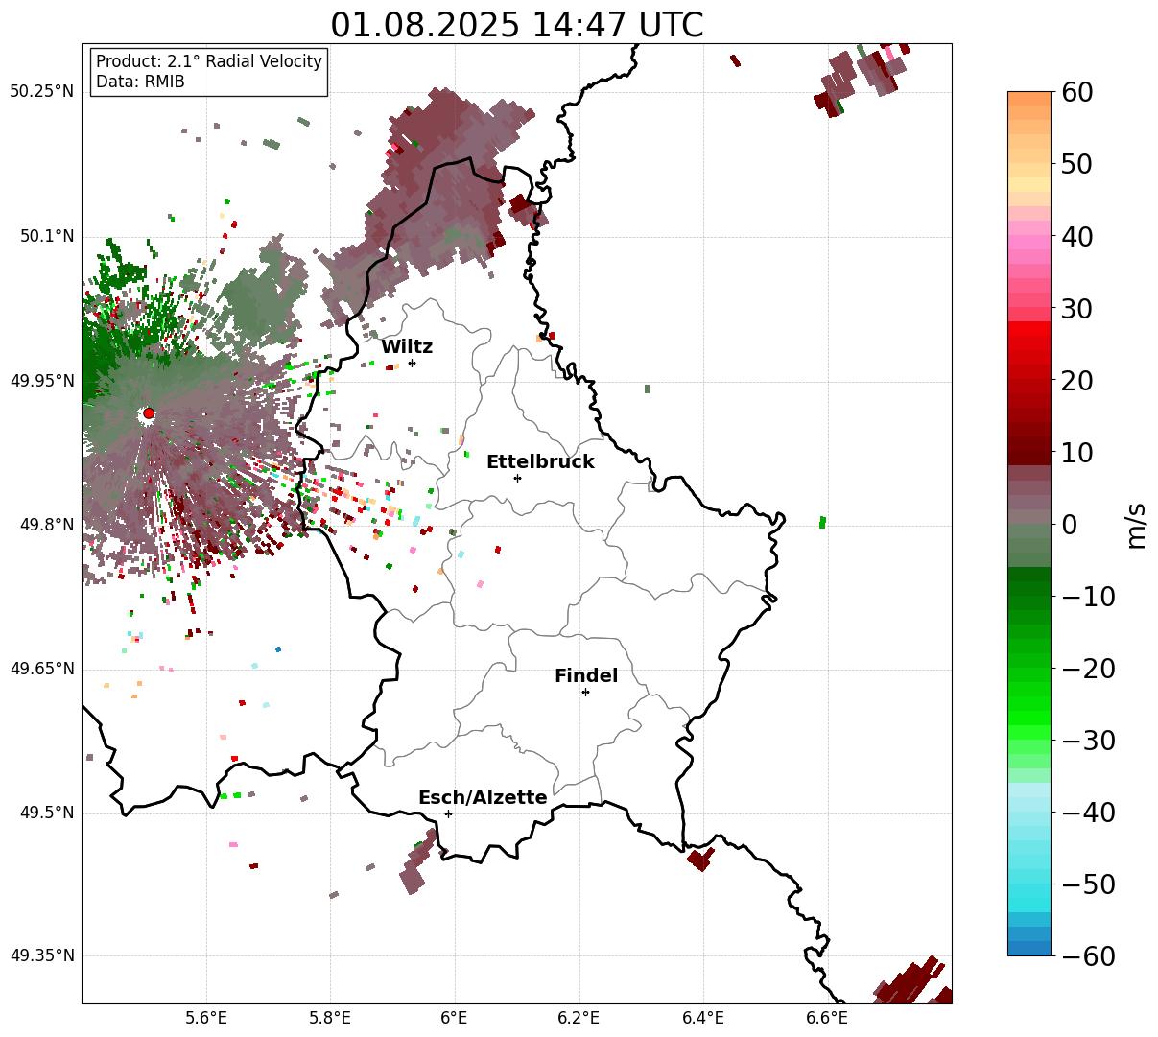1158x1037 pixels.
Task: Select the Esch/Alzette station cross marker
Action: [448, 813]
